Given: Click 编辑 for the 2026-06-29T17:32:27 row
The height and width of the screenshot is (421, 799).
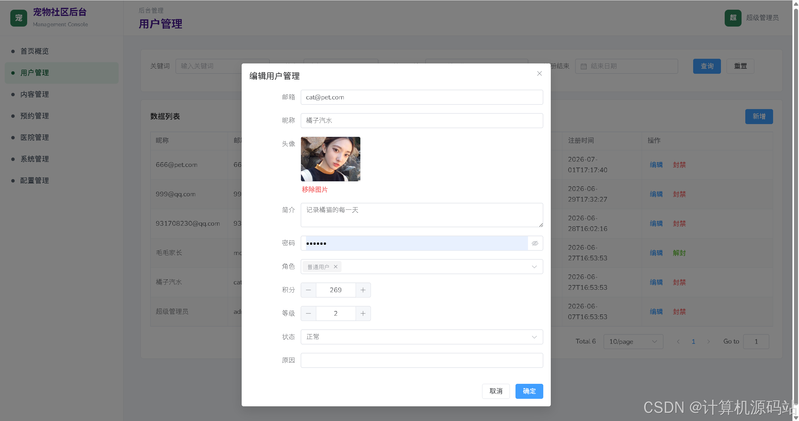Looking at the screenshot, I should click(656, 194).
